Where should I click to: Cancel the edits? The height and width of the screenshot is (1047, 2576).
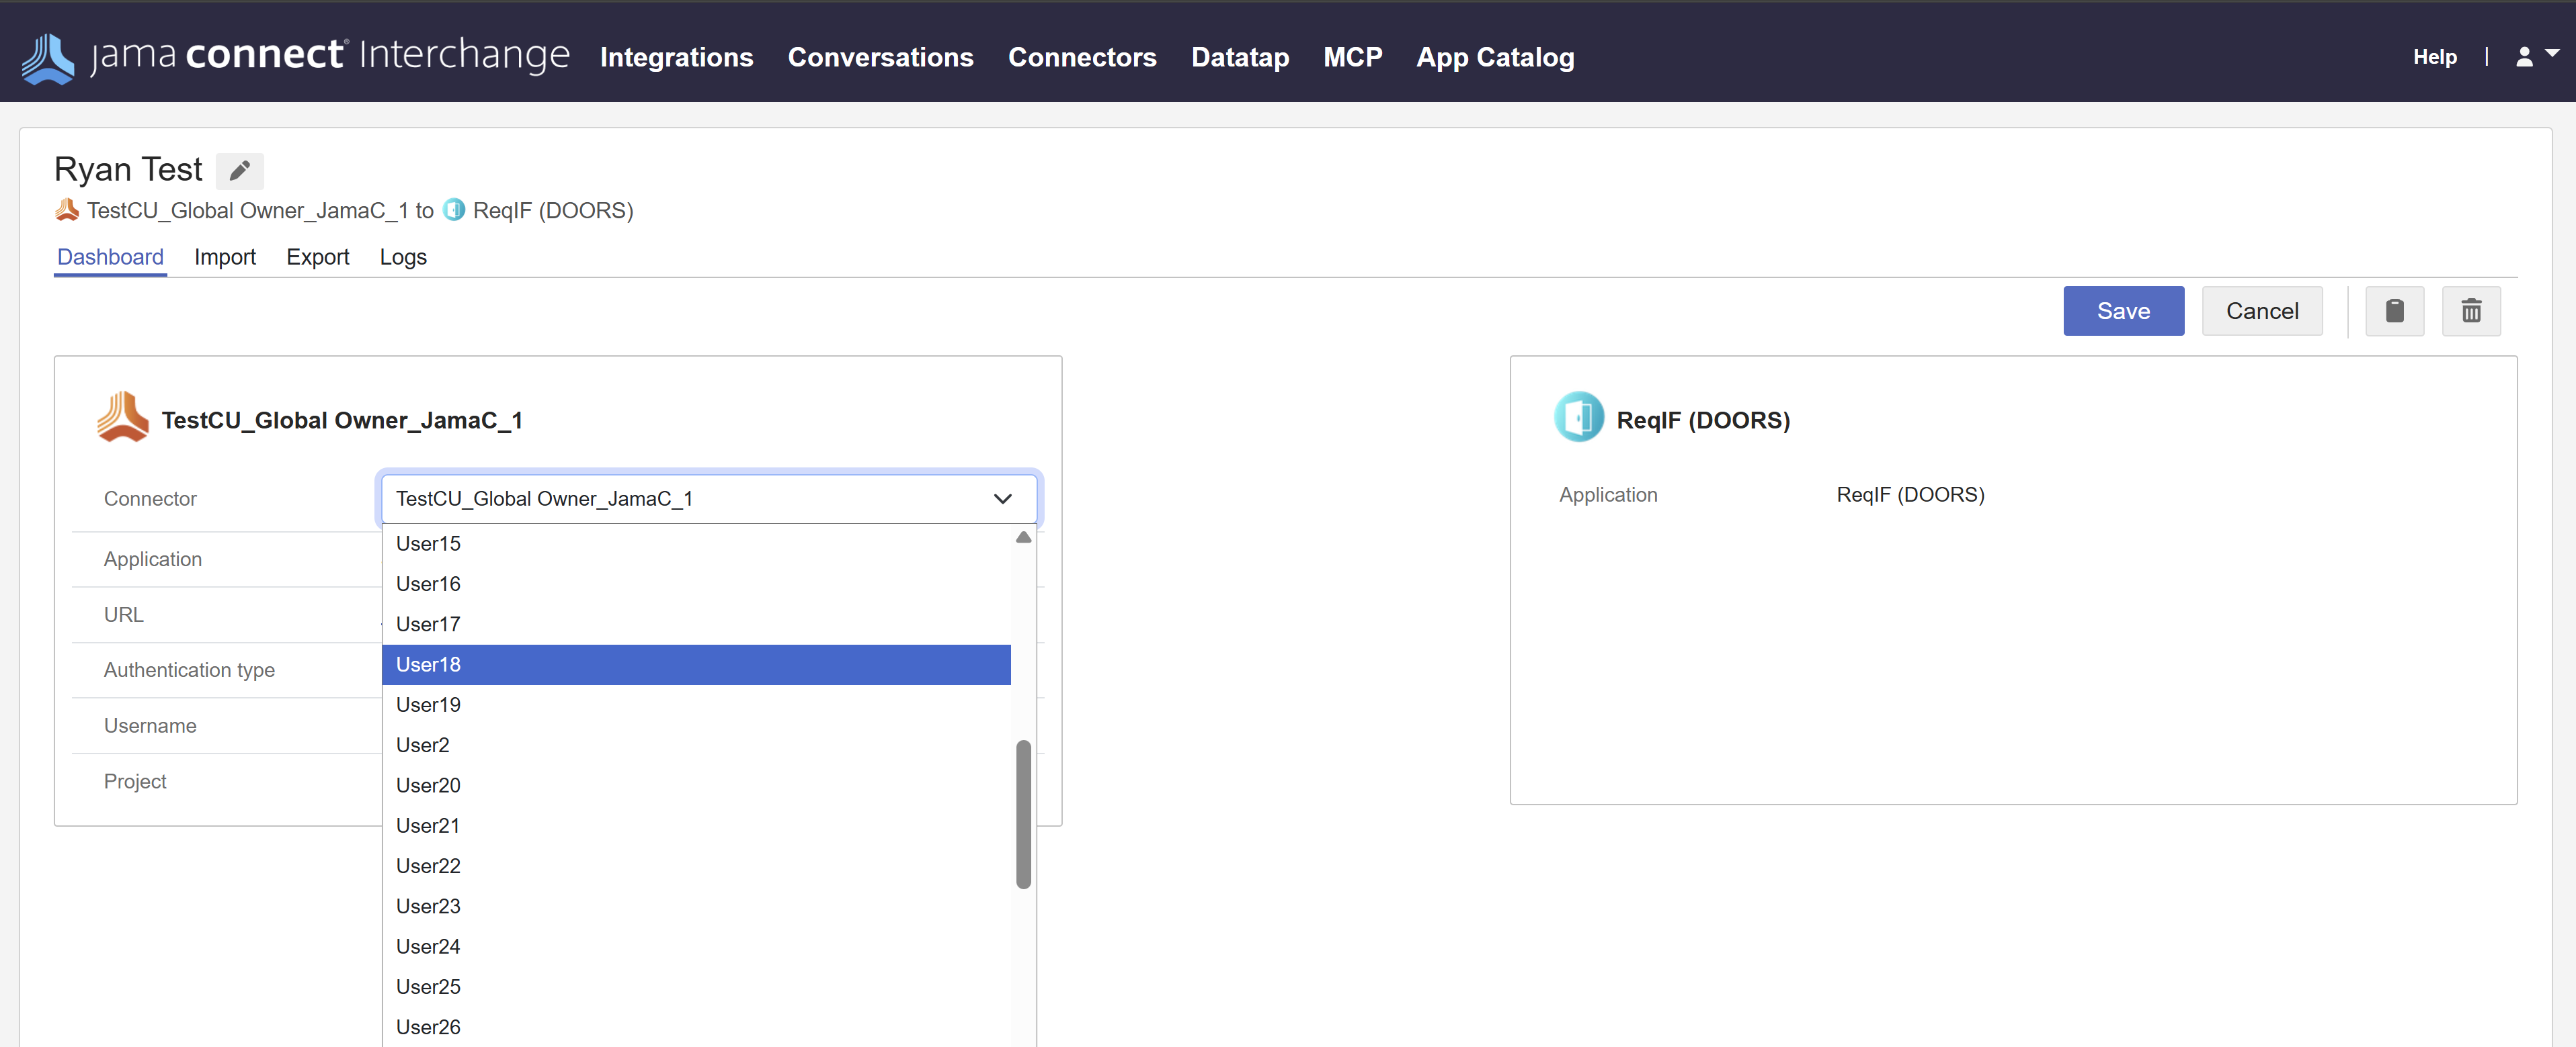(x=2262, y=311)
